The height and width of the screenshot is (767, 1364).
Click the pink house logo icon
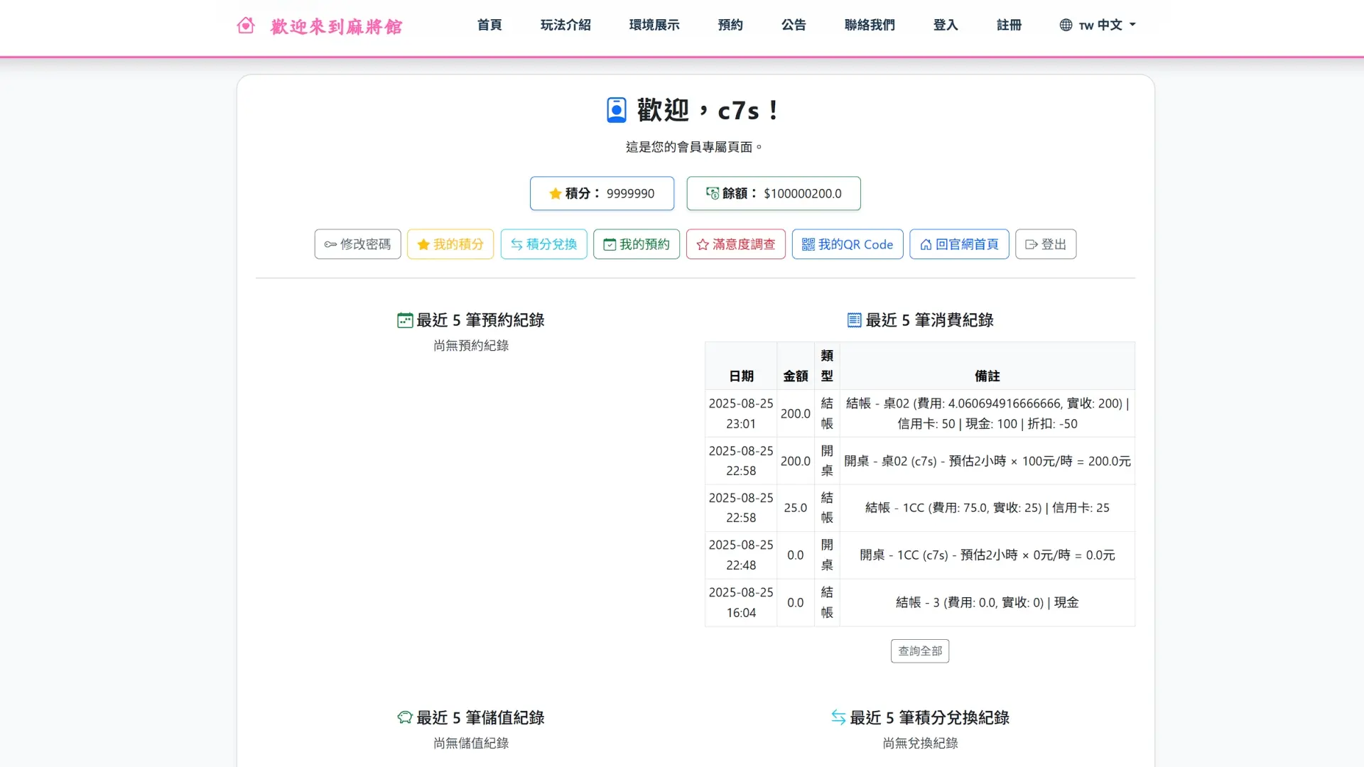[x=246, y=26]
